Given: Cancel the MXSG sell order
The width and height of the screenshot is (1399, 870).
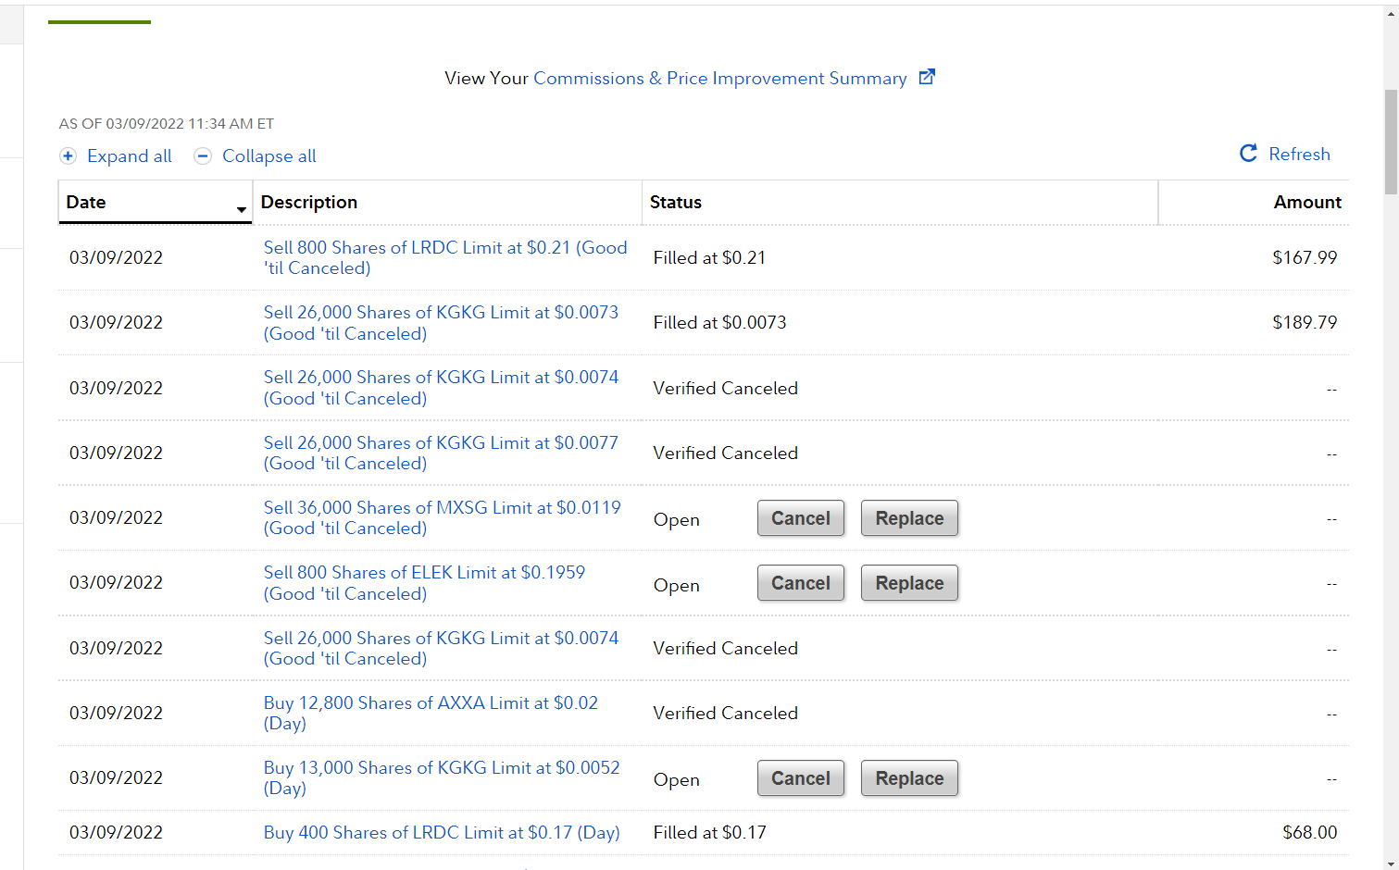Looking at the screenshot, I should [x=800, y=518].
